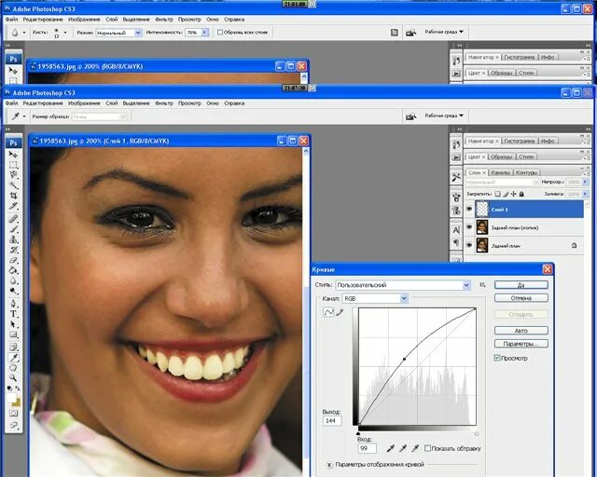Enable Показать обтравку checkbox

[427, 448]
